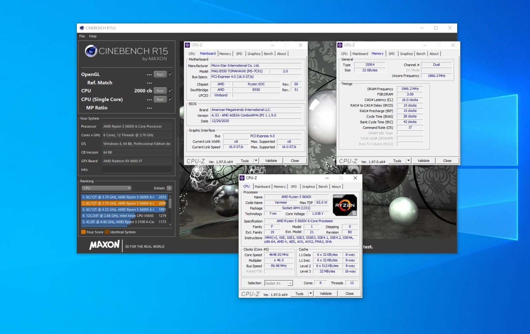This screenshot has height=334, width=530.
Task: Click CPU-Z Memory window title icon
Action: [340, 45]
